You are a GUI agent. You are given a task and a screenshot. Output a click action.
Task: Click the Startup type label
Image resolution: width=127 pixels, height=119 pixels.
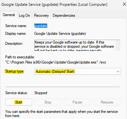15,71
